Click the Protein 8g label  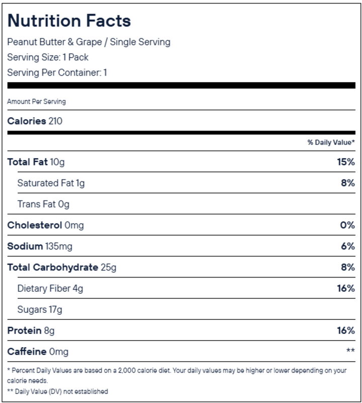coord(30,330)
